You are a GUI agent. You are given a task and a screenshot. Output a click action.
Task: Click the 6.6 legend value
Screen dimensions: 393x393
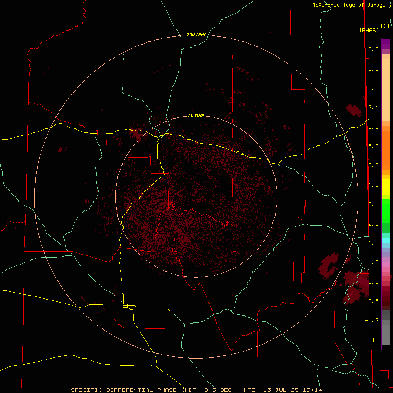(x=373, y=127)
